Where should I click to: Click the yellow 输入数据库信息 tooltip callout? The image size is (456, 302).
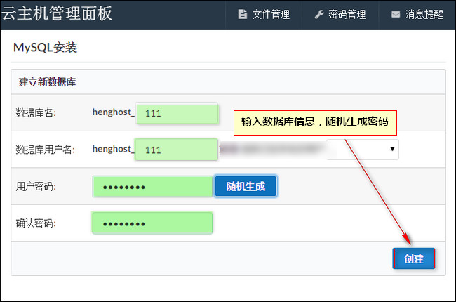tap(314, 122)
